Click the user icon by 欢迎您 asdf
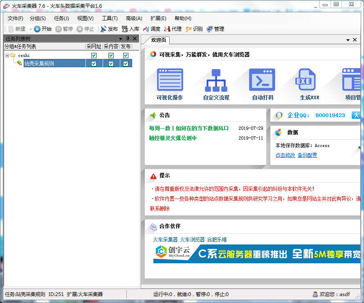 point(315,294)
